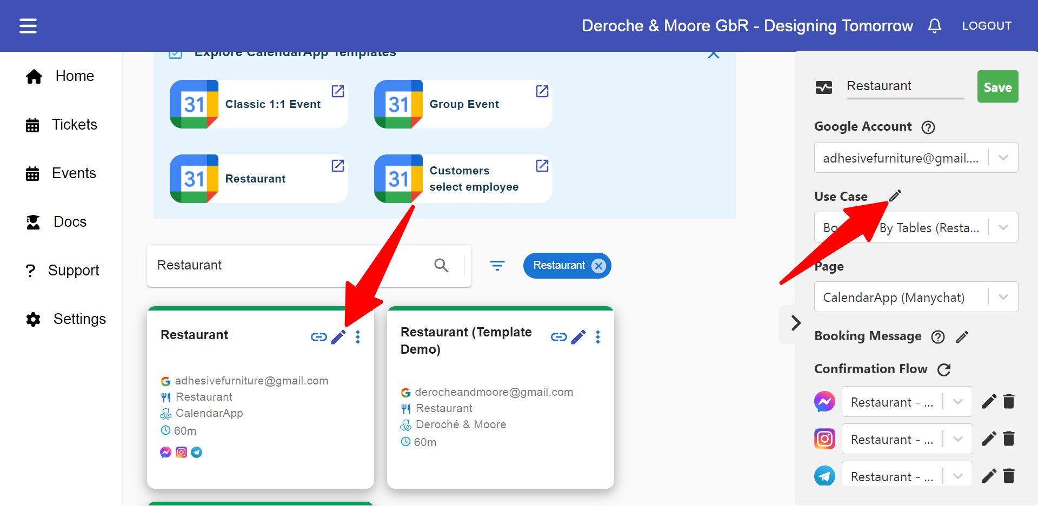Open the Page dropdown showing CalendarApp (Manychat)
This screenshot has height=506, width=1038.
1004,296
